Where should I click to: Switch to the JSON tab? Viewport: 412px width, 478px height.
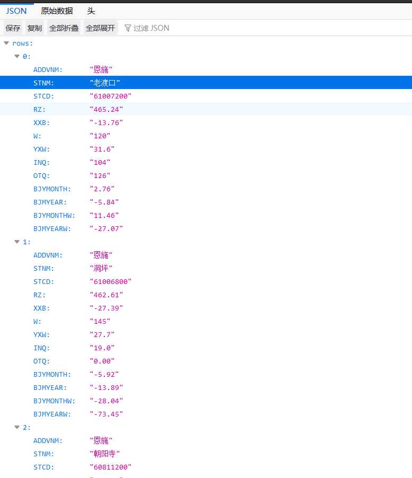pos(16,11)
